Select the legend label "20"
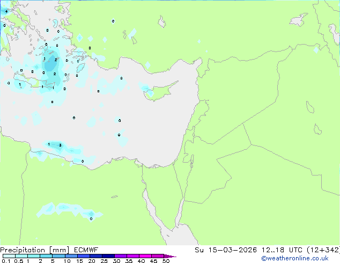This screenshot has height=263, width=340. (x=92, y=261)
